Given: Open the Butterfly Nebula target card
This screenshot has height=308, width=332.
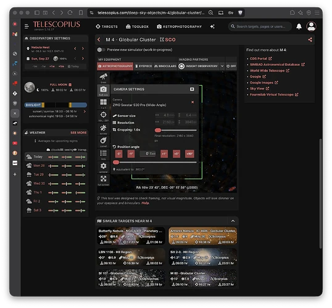Looking at the screenshot, I should point(131,236).
